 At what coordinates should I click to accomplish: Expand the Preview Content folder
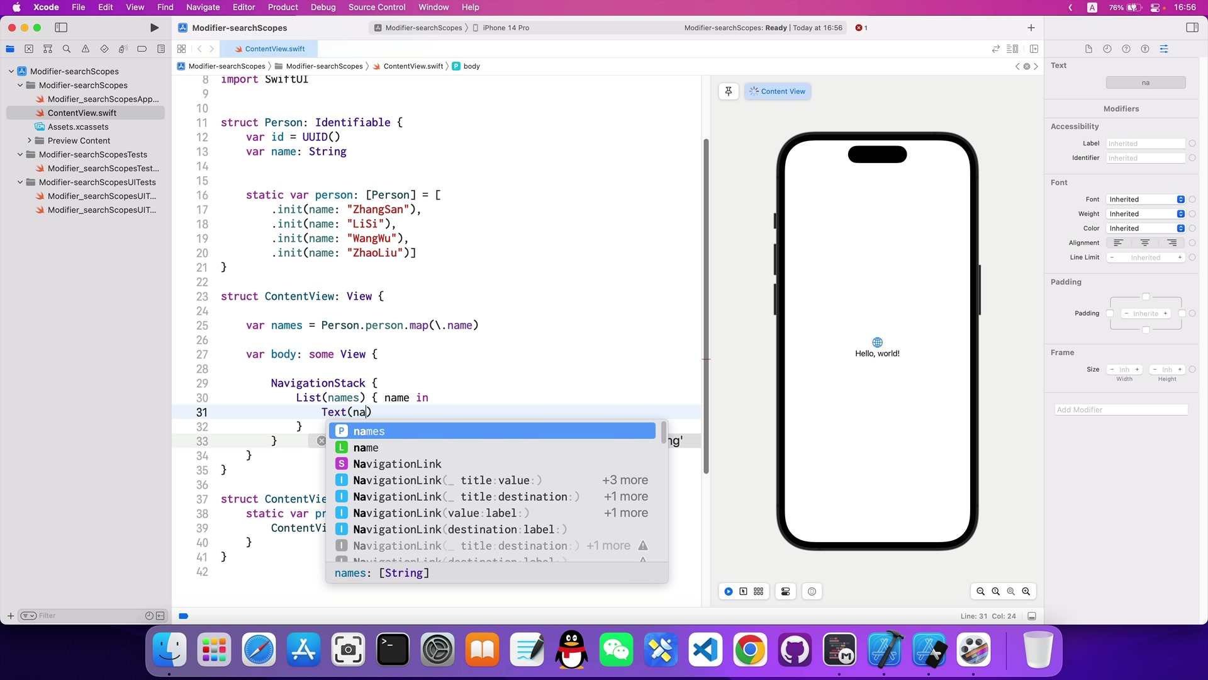(30, 141)
